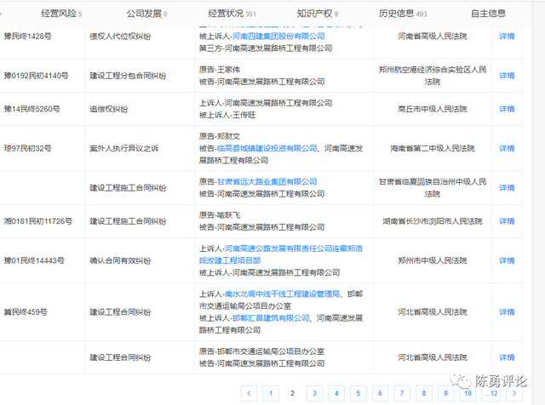Open 南水北调中线干线工程建设管理局 link

pos(282,294)
